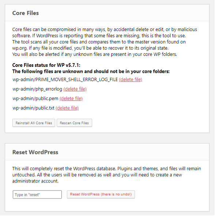This screenshot has width=215, height=216.
Task: Click the Core Files status for WP v5.7.1 line
Action: (x=46, y=65)
